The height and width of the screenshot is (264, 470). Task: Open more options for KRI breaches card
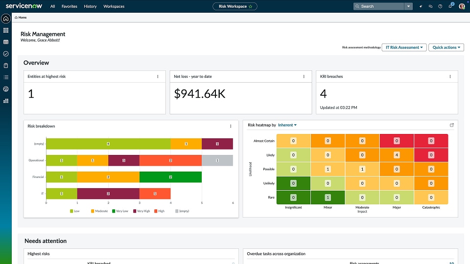[450, 77]
